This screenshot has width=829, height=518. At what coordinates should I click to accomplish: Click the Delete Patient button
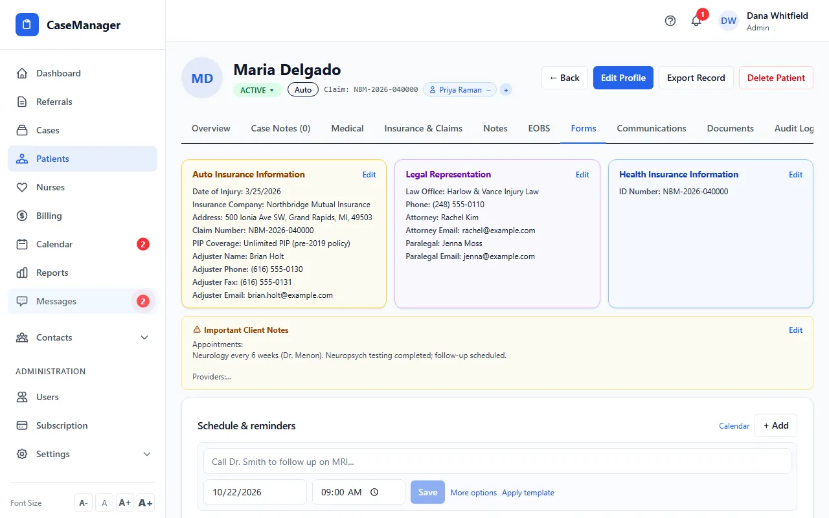coord(776,78)
